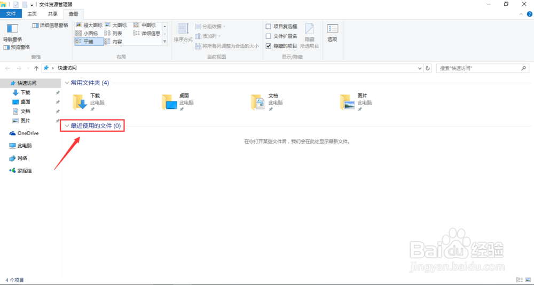
Task: Enable the 详细信息窗格 pane
Action: pos(50,25)
